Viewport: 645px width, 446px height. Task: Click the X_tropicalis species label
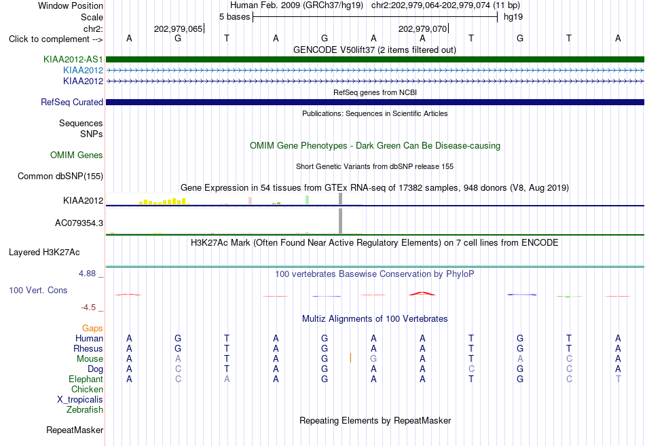[x=80, y=400]
